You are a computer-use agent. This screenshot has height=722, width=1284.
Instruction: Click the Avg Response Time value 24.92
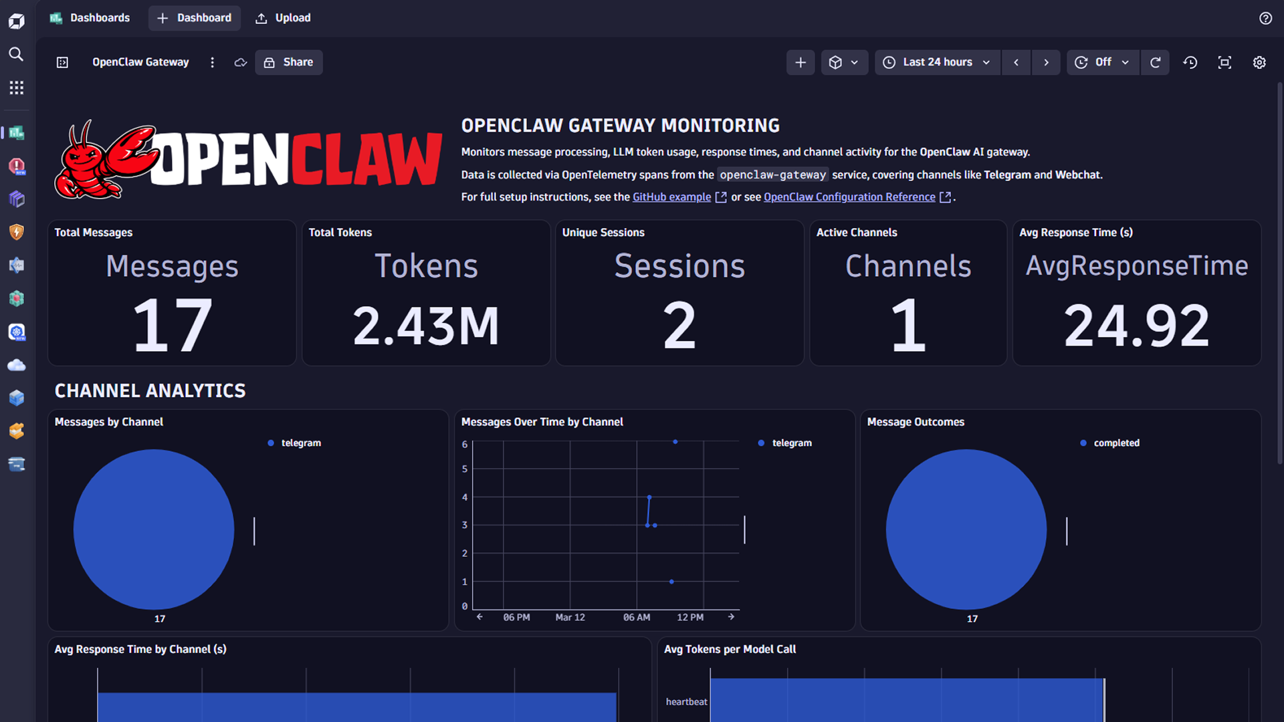tap(1137, 326)
